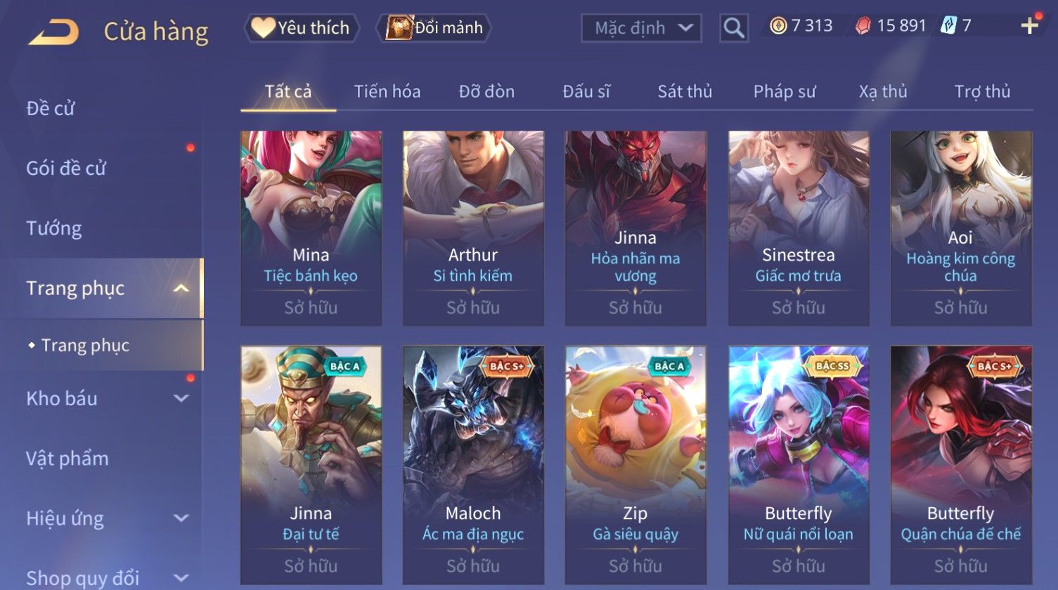Open Đổi mảnh chest exchange

433,28
